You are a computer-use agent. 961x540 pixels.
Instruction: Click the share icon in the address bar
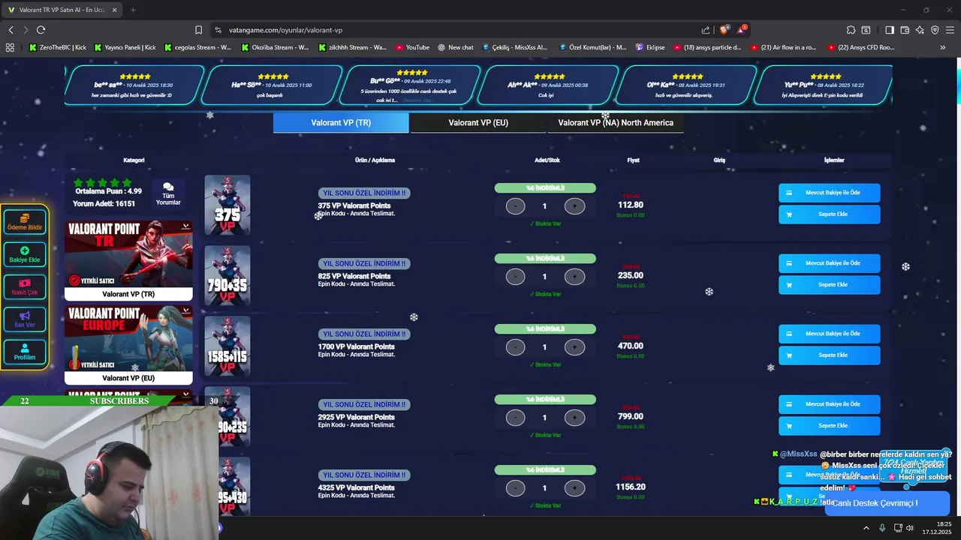click(706, 30)
